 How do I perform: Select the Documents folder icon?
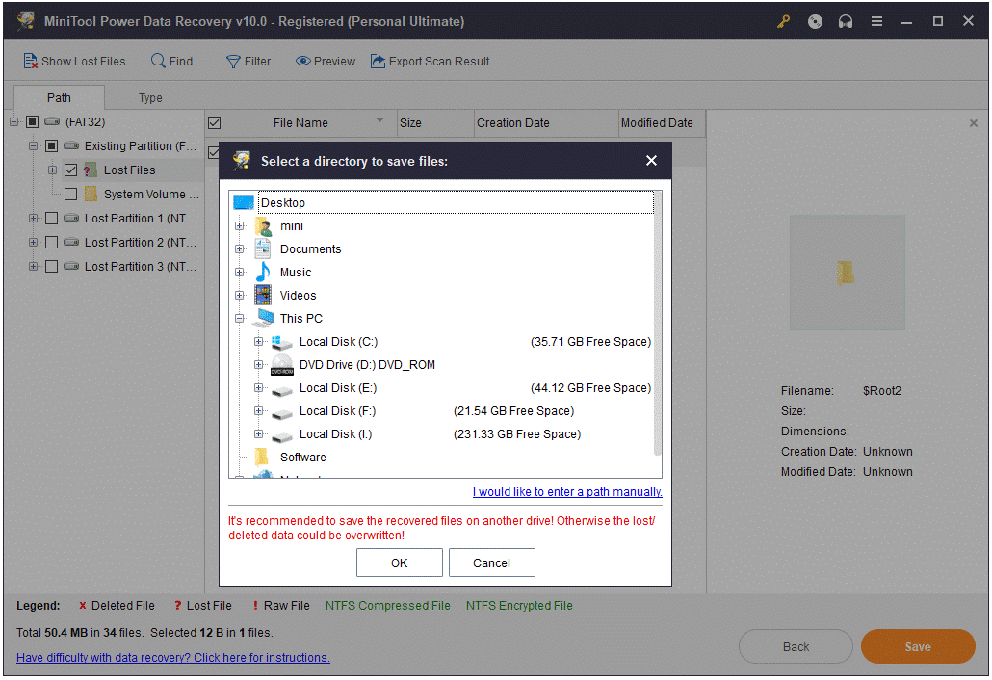pyautogui.click(x=263, y=248)
